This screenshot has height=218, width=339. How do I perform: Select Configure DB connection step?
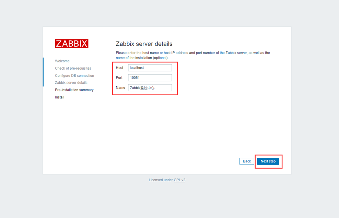pyautogui.click(x=74, y=75)
